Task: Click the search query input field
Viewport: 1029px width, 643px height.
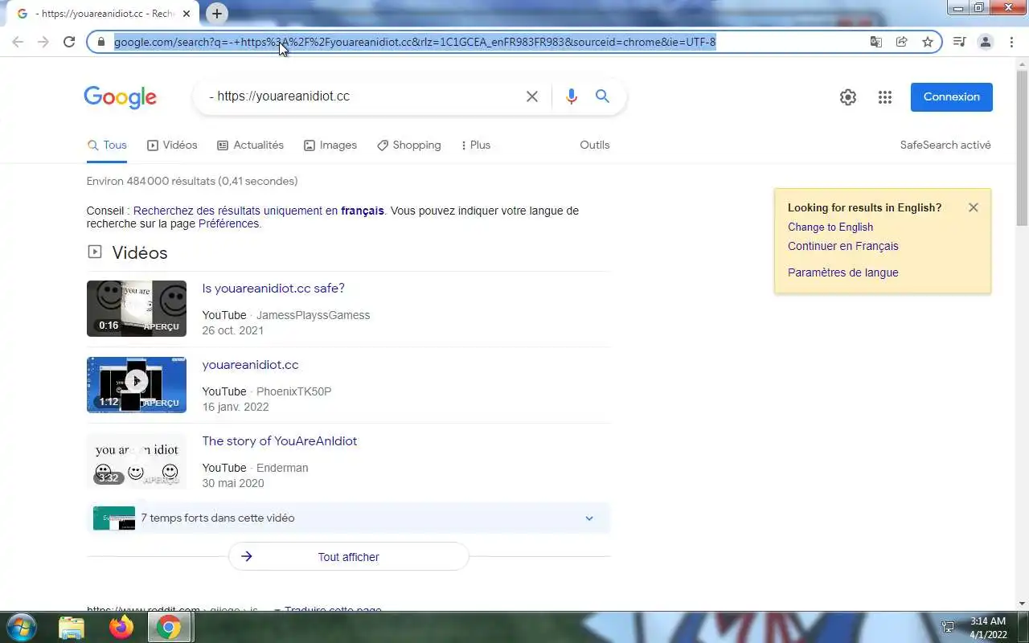Action: [x=362, y=96]
